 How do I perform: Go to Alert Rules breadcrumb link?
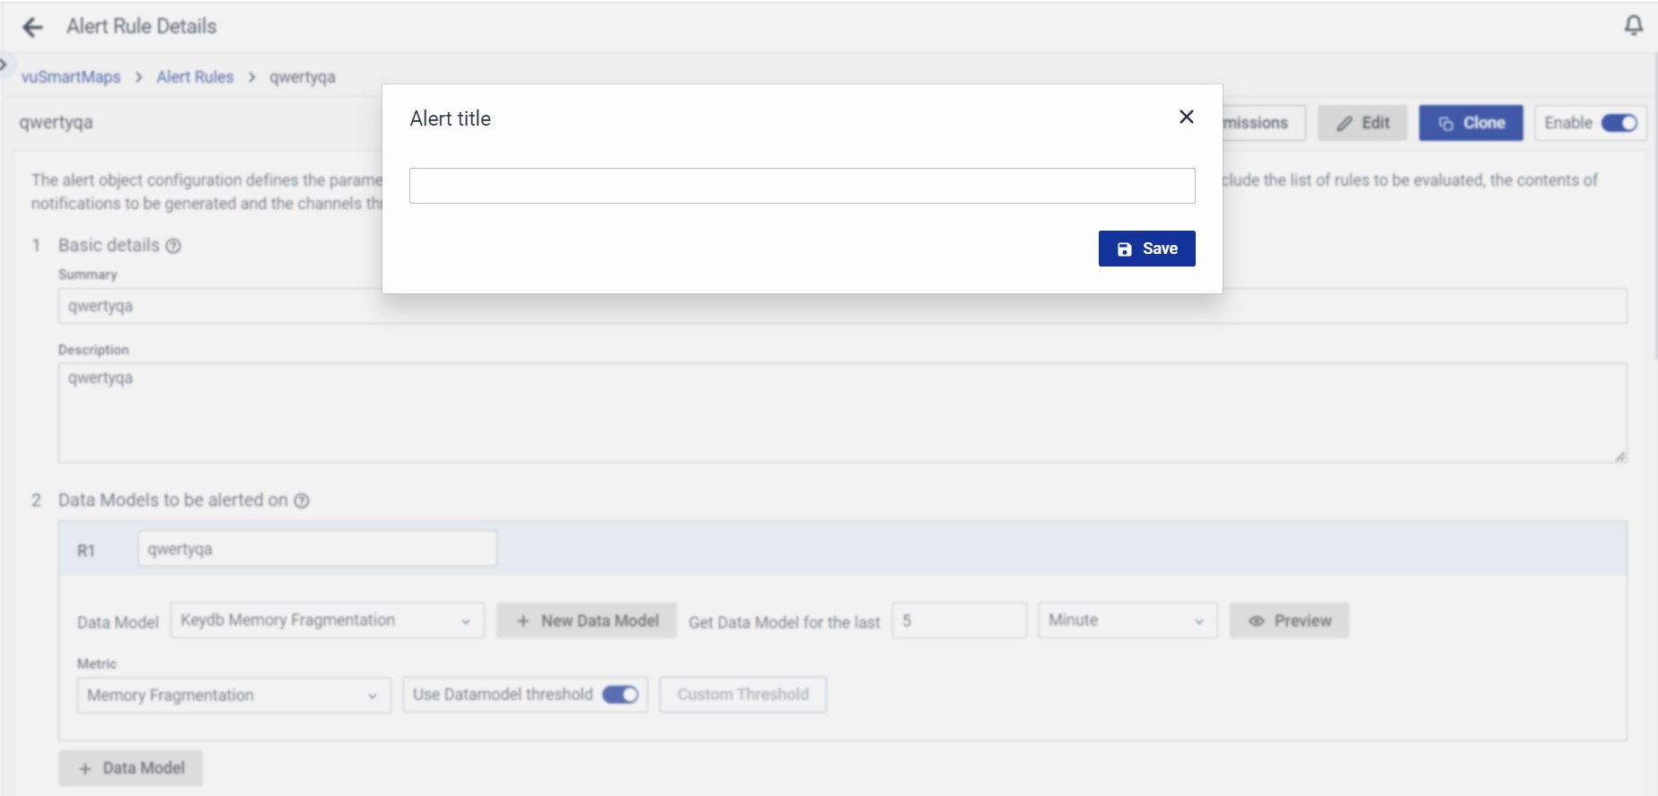[x=195, y=77]
